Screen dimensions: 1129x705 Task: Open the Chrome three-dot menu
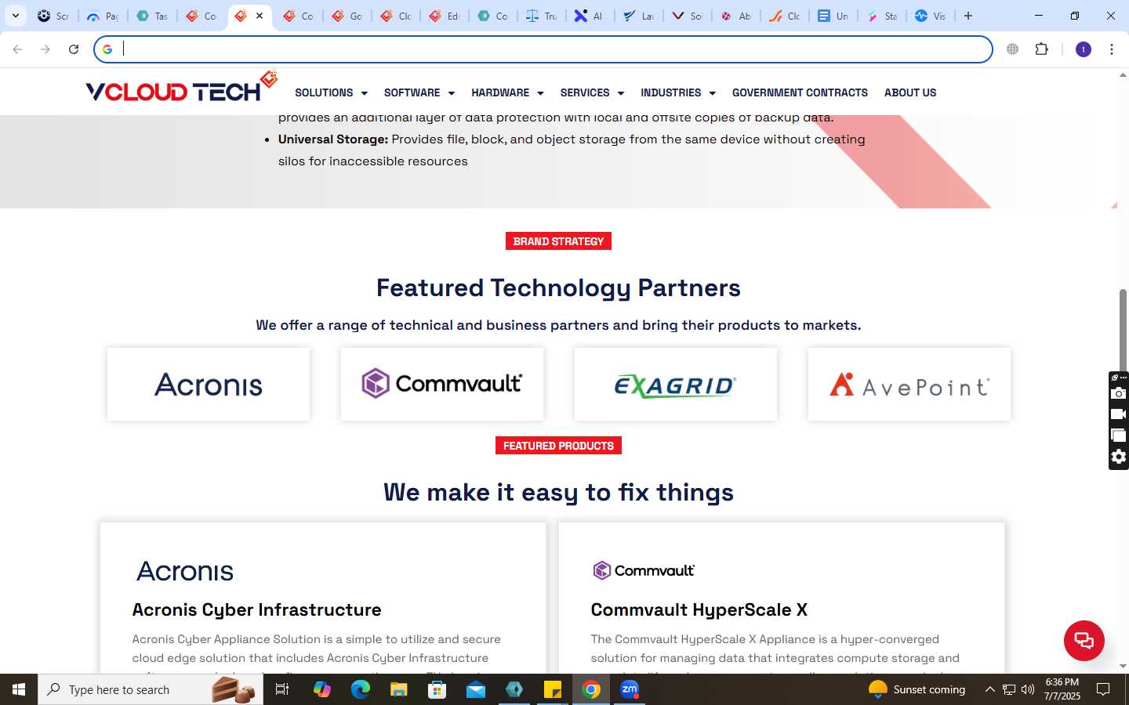(1112, 49)
